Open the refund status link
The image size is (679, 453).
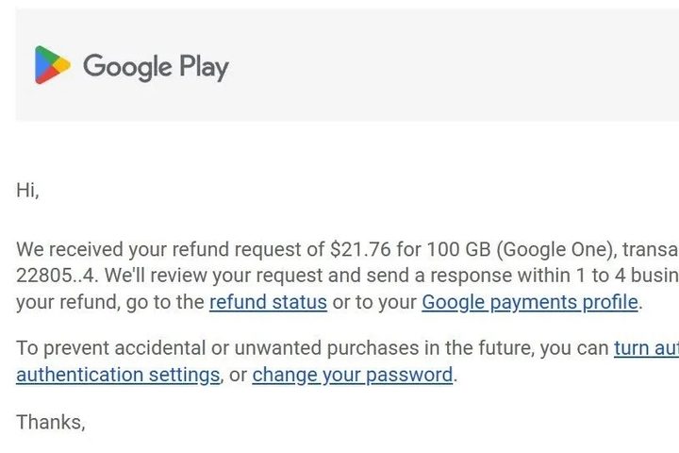(268, 303)
